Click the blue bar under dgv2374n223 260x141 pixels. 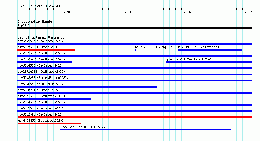[134, 105]
